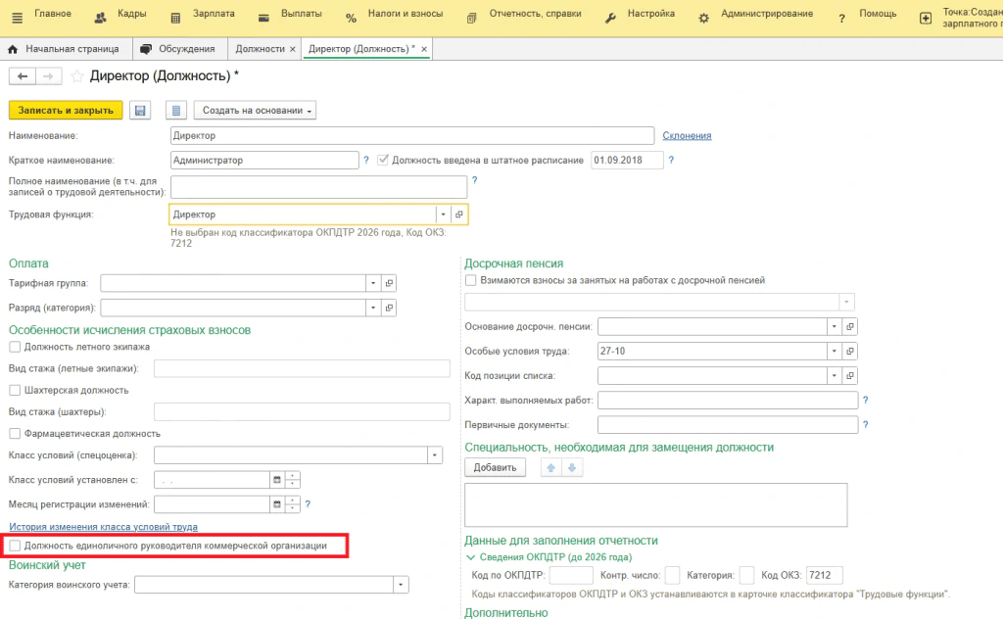1003x619 pixels.
Task: Move specialty up with the up arrow
Action: point(550,467)
